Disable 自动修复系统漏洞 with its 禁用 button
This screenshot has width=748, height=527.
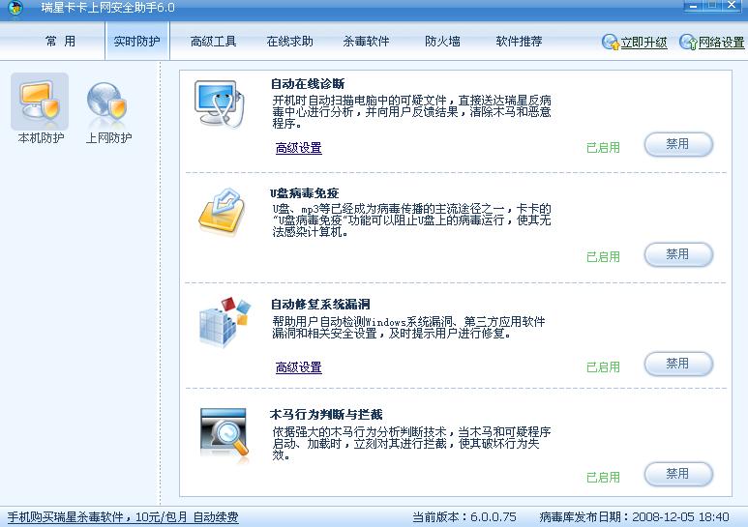(678, 364)
